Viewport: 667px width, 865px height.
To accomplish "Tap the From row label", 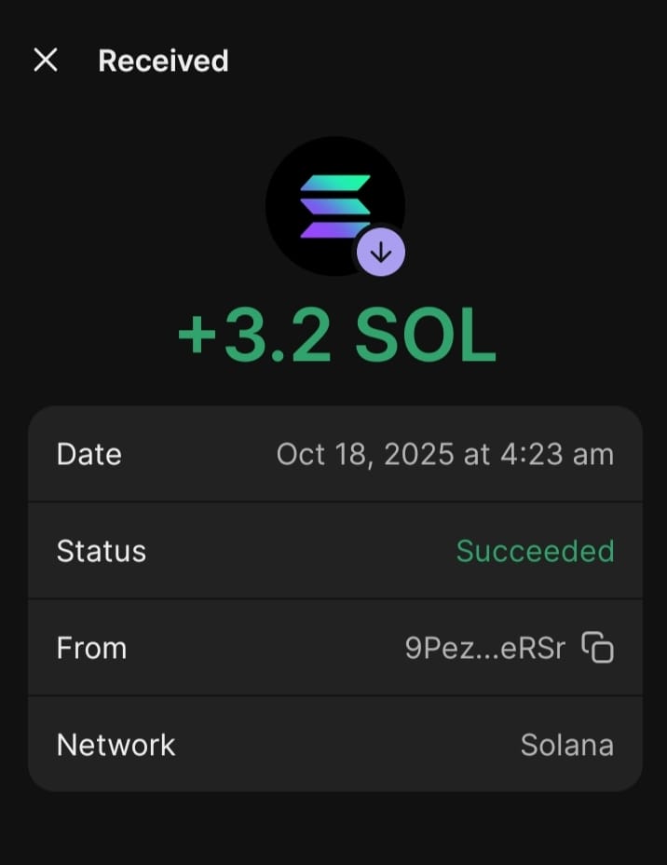I will tap(91, 648).
